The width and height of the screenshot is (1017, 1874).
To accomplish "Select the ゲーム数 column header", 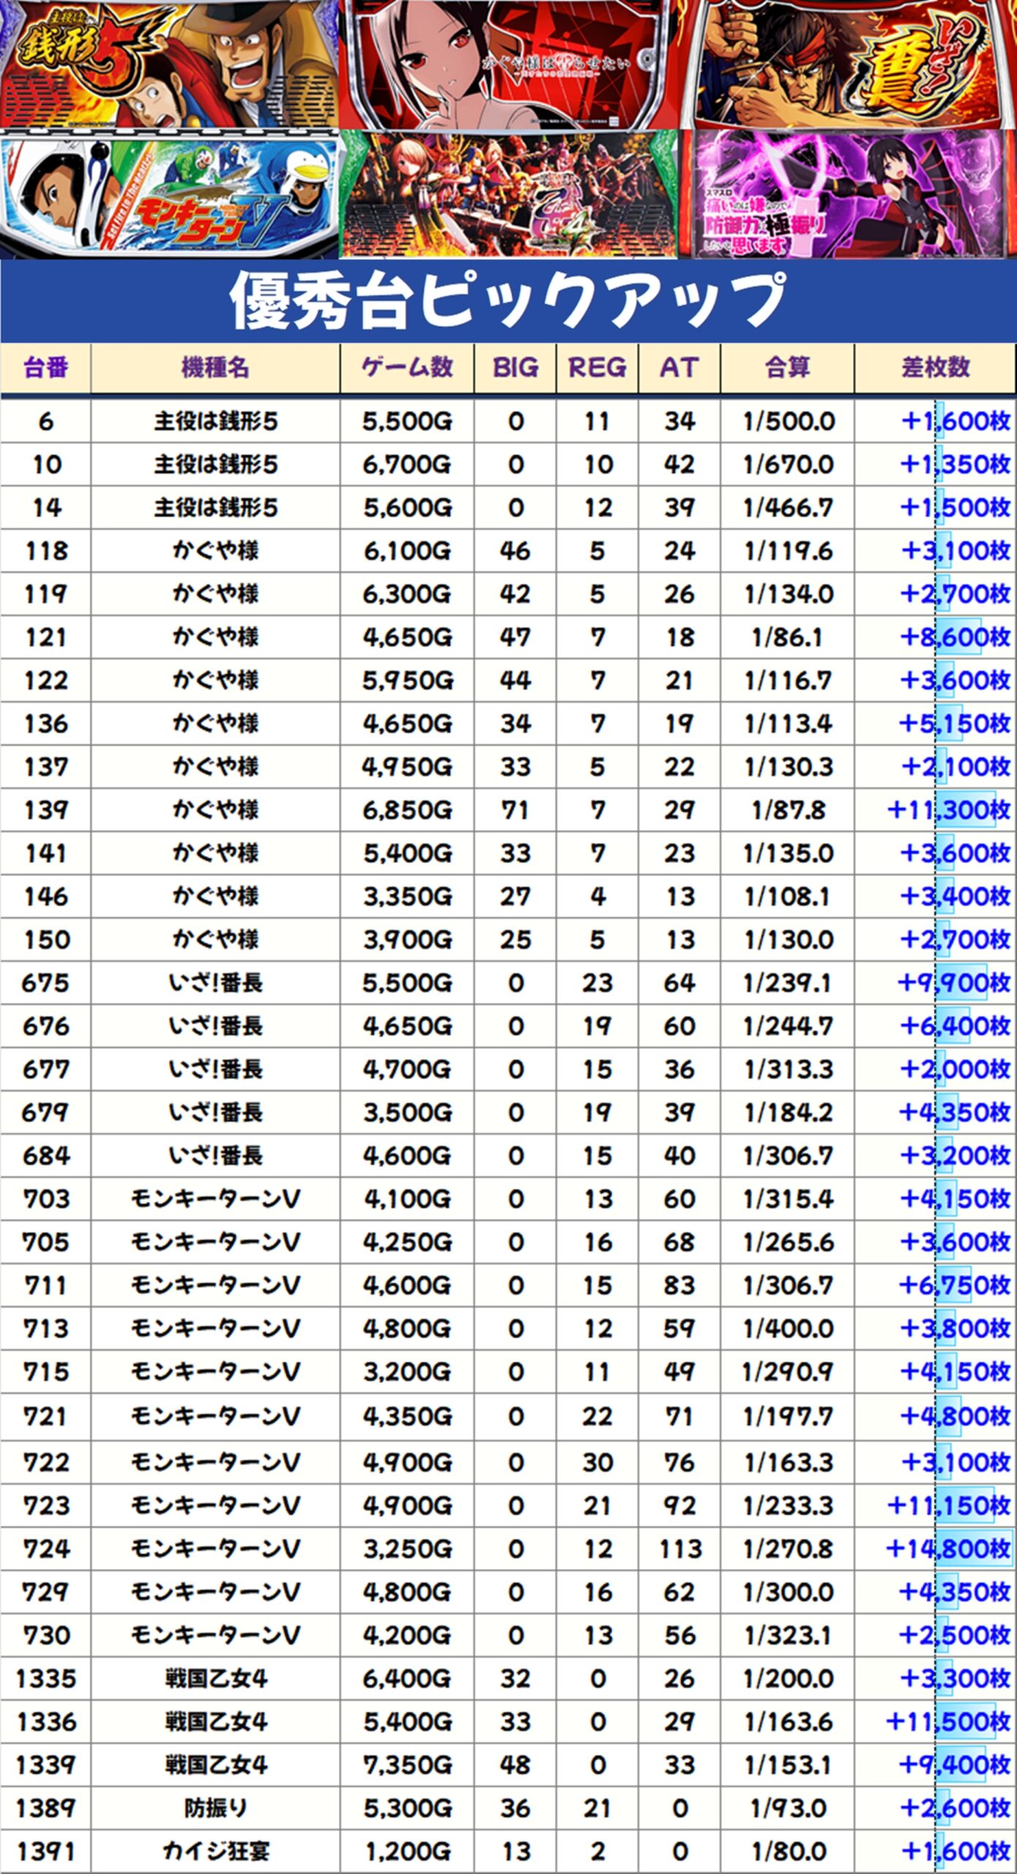I will point(407,367).
